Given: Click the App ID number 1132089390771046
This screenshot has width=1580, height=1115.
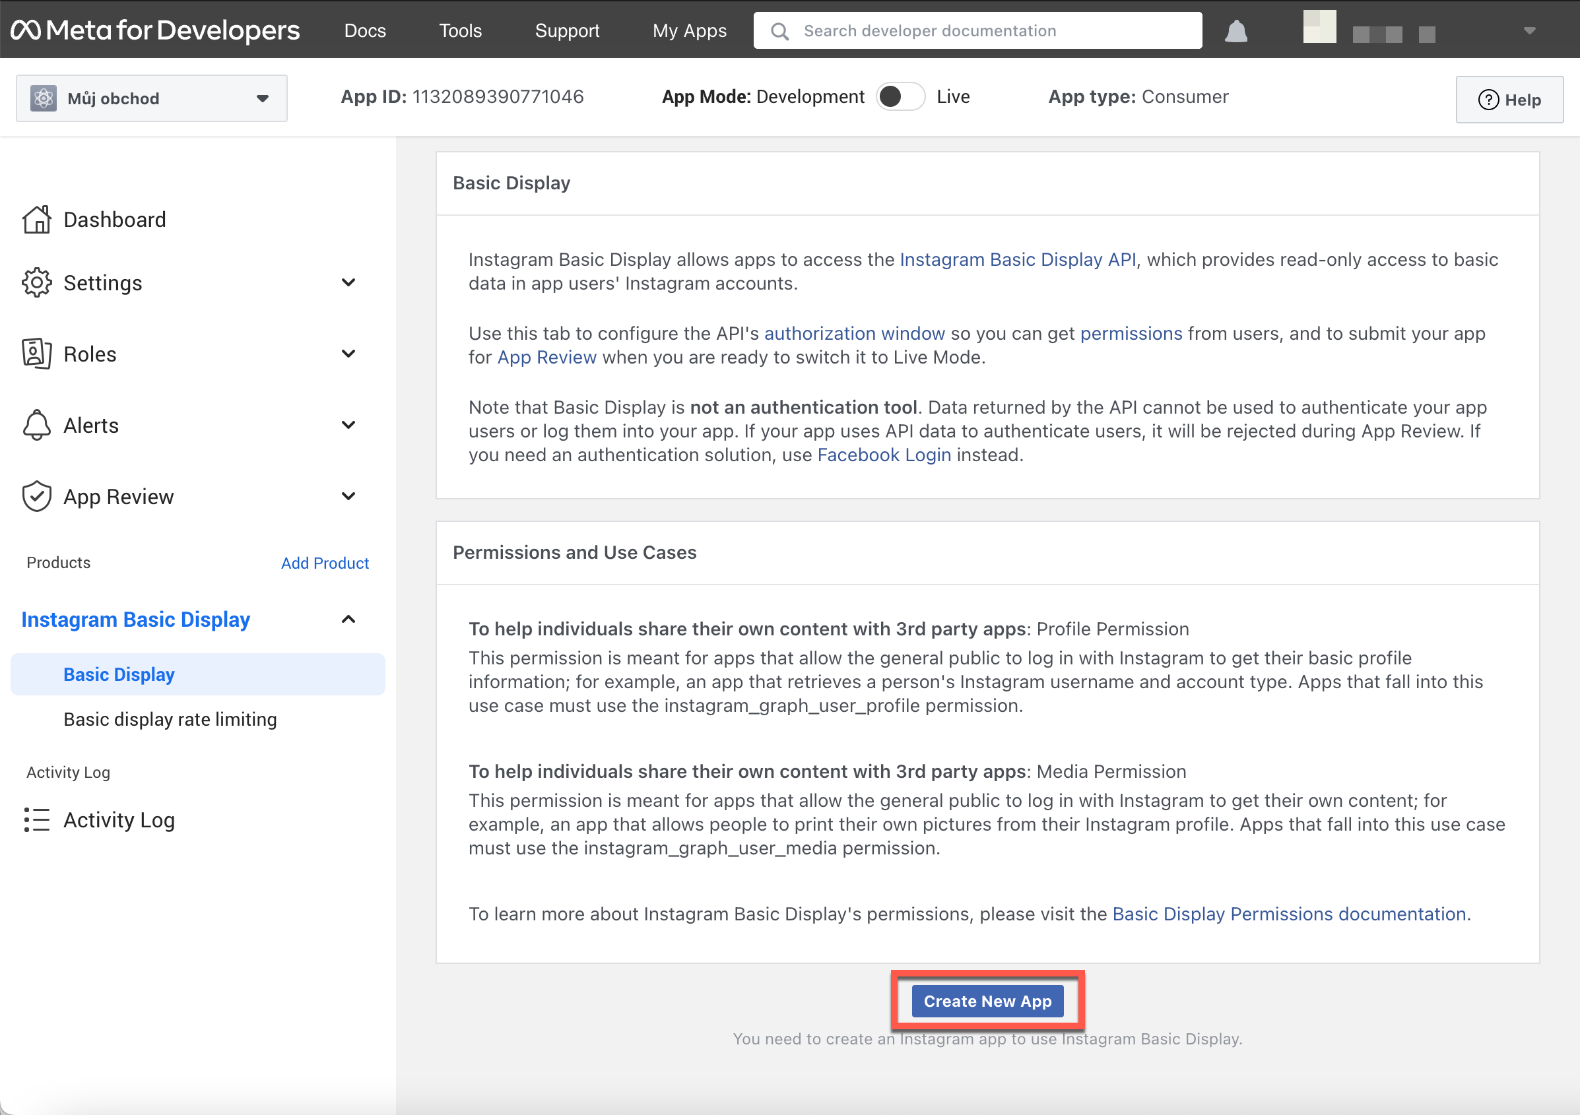Looking at the screenshot, I should [x=498, y=96].
